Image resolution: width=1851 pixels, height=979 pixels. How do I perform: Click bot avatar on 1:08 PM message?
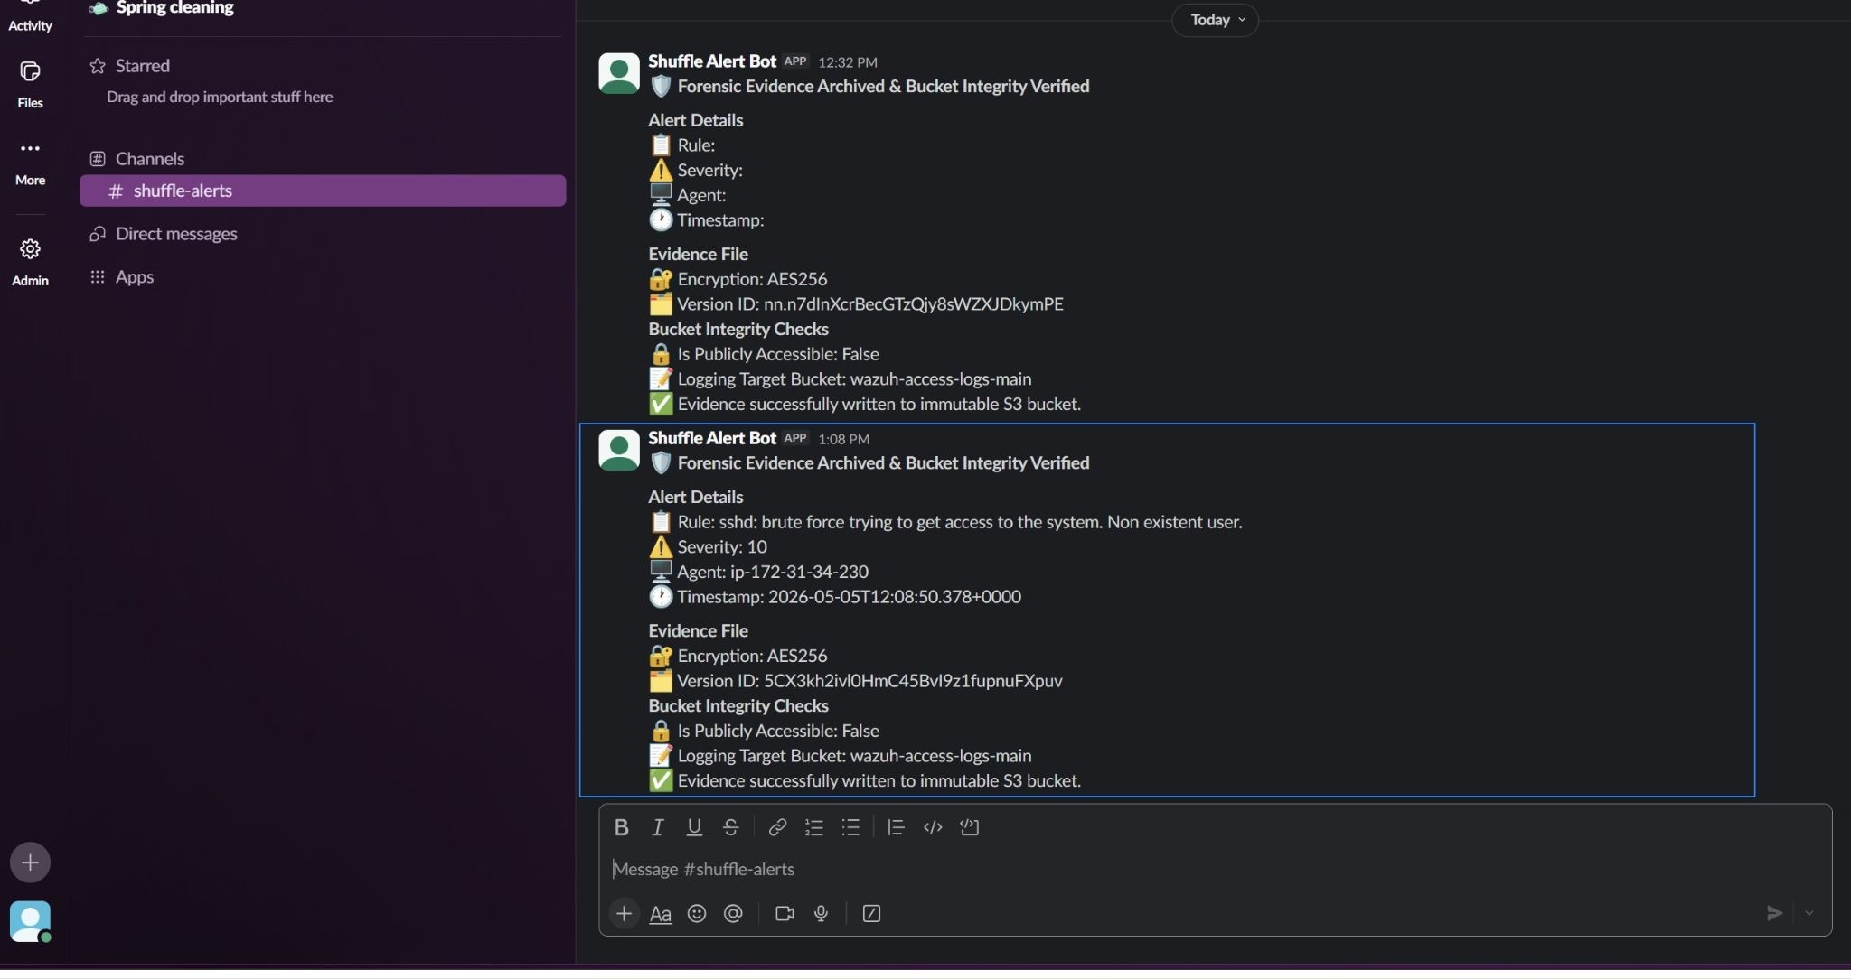coord(619,450)
